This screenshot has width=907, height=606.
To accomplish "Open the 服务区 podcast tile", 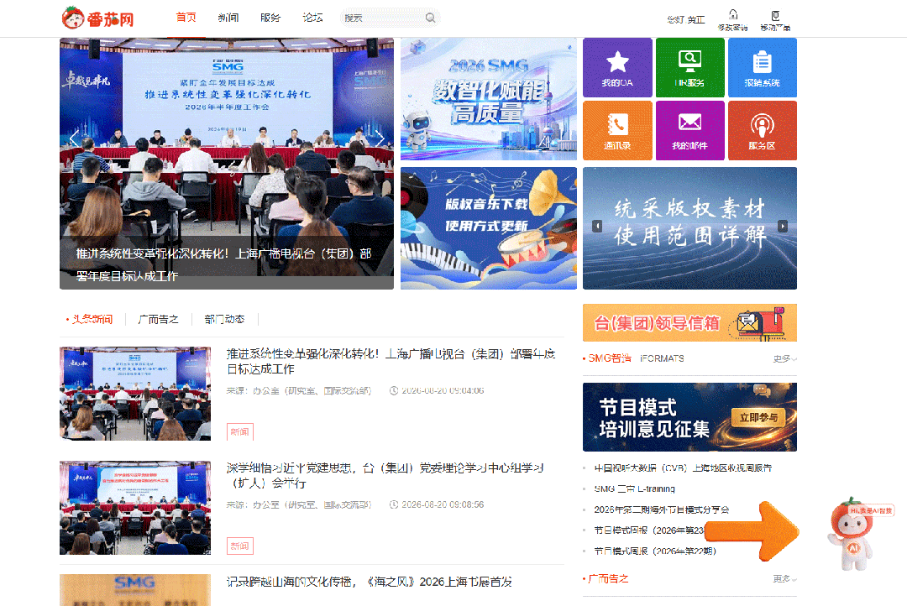I will [762, 131].
